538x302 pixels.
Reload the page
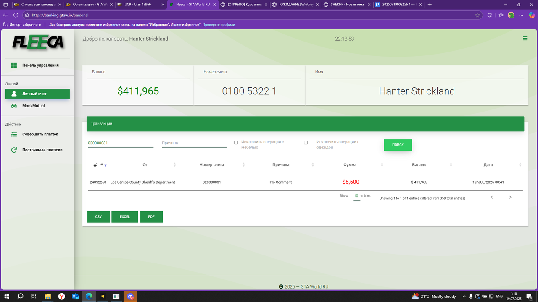pos(16,15)
